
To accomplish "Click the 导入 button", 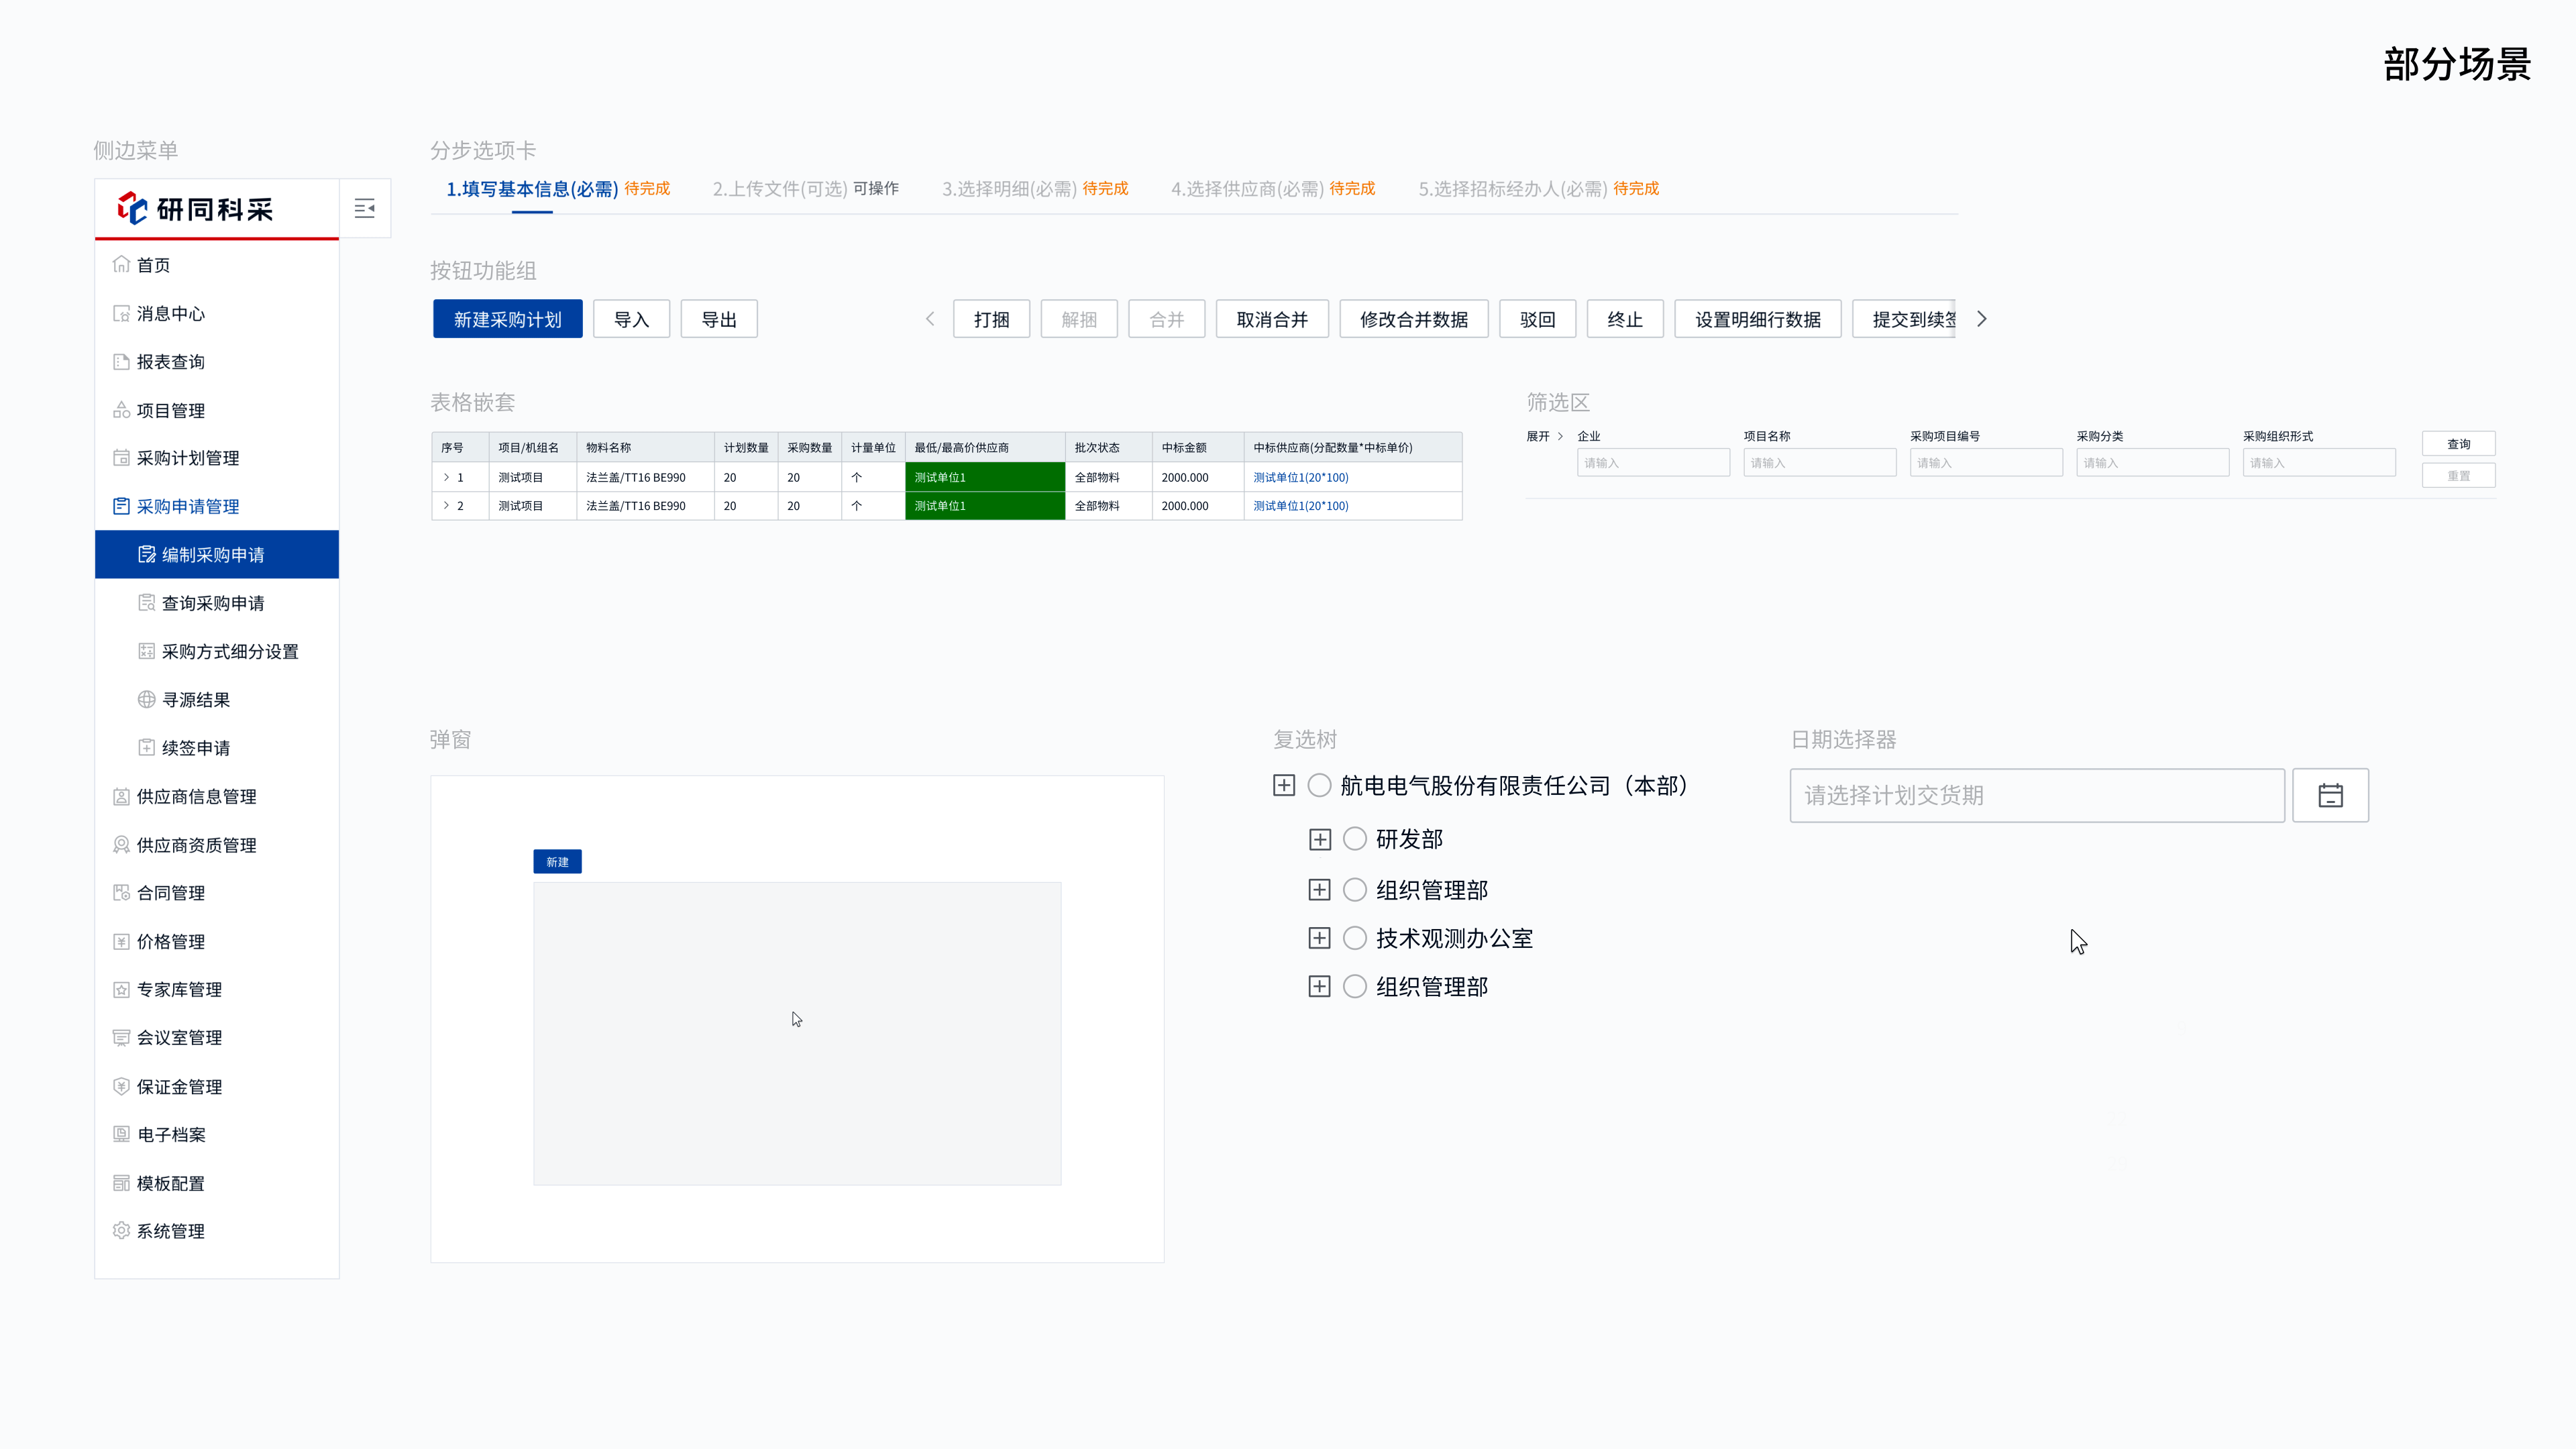I will tap(631, 319).
